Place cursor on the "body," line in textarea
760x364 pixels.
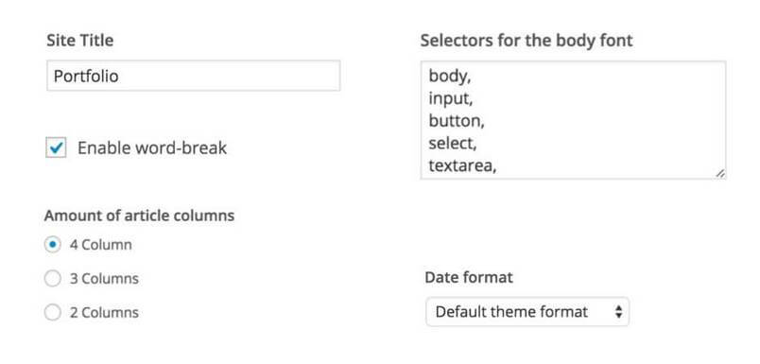click(450, 76)
